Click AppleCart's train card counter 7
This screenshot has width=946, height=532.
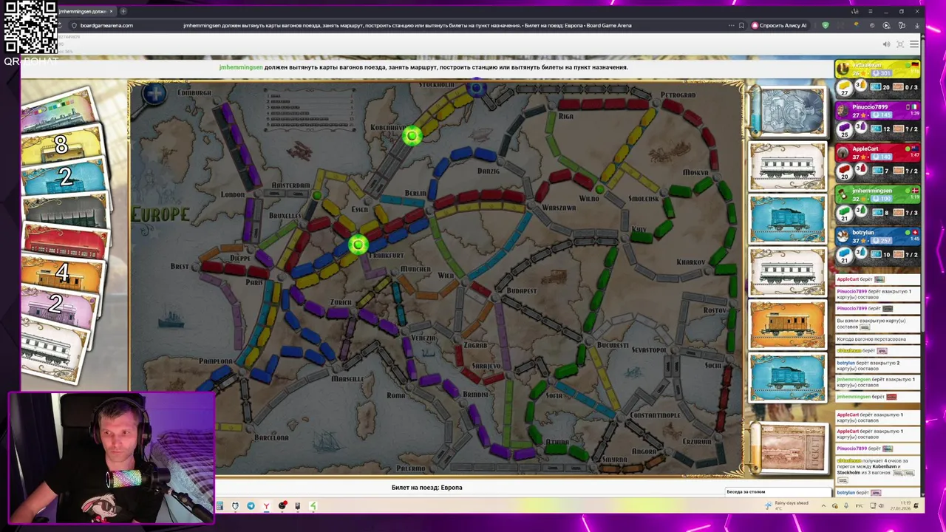tap(881, 171)
